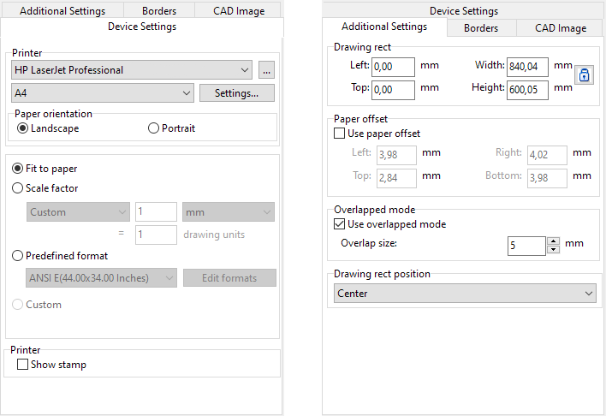Select Predefined format radio button
The width and height of the screenshot is (606, 416).
point(18,255)
